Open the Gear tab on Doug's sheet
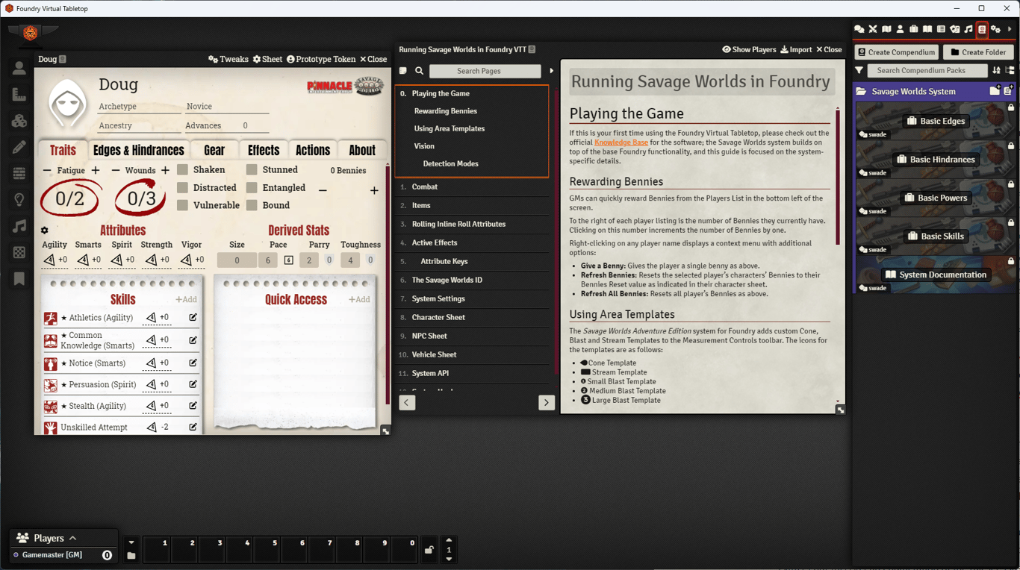1020x570 pixels. (x=214, y=150)
